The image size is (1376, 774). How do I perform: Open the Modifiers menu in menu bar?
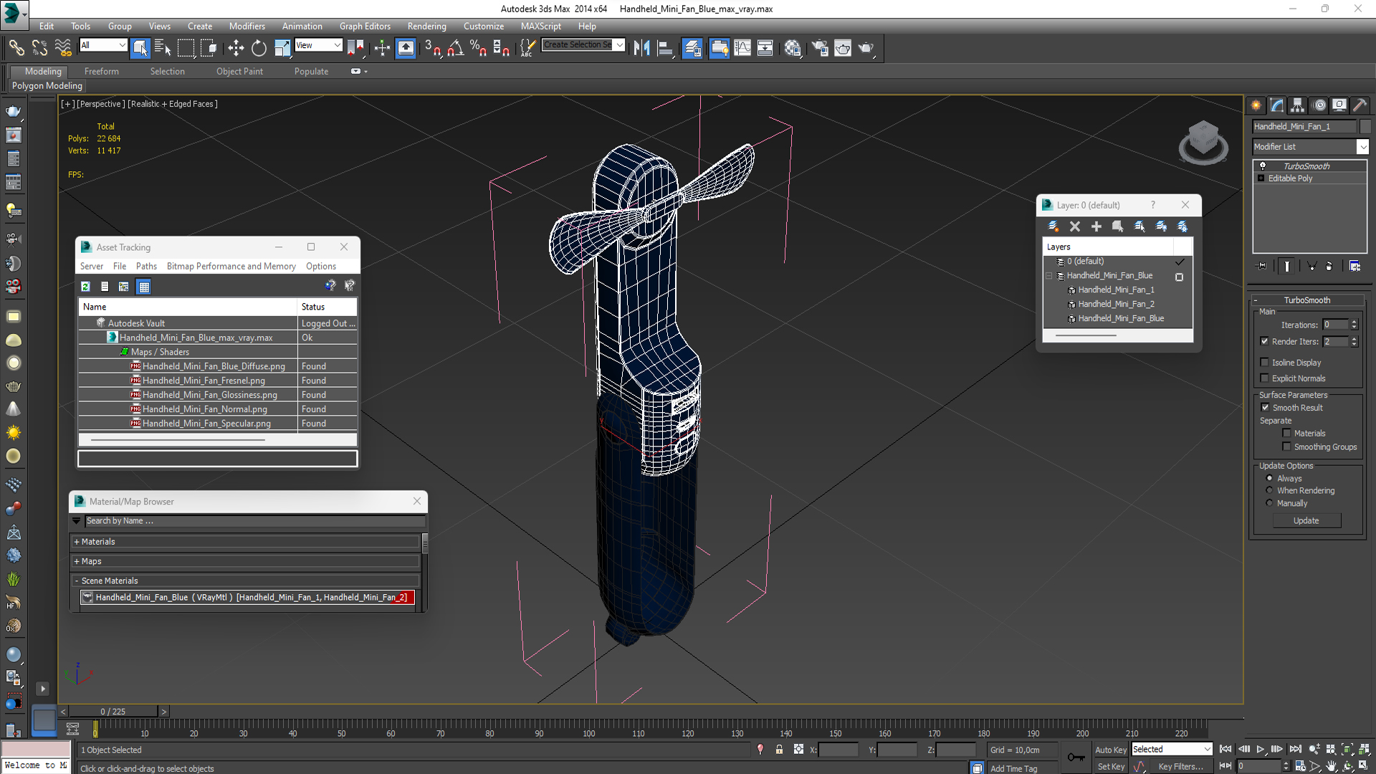245,26
